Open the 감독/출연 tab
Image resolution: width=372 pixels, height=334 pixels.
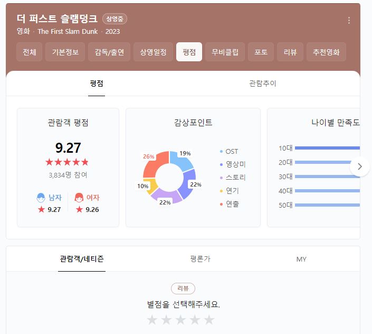110,52
